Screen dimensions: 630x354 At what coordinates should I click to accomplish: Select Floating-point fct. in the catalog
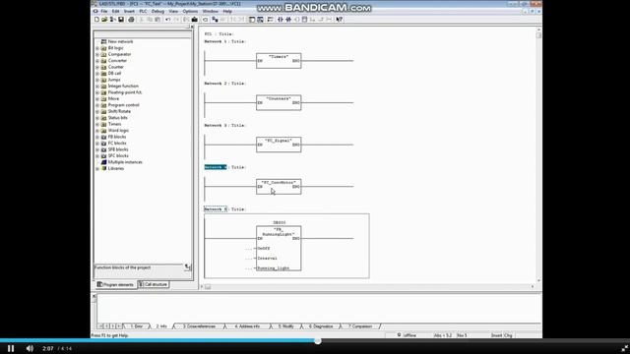click(x=125, y=92)
